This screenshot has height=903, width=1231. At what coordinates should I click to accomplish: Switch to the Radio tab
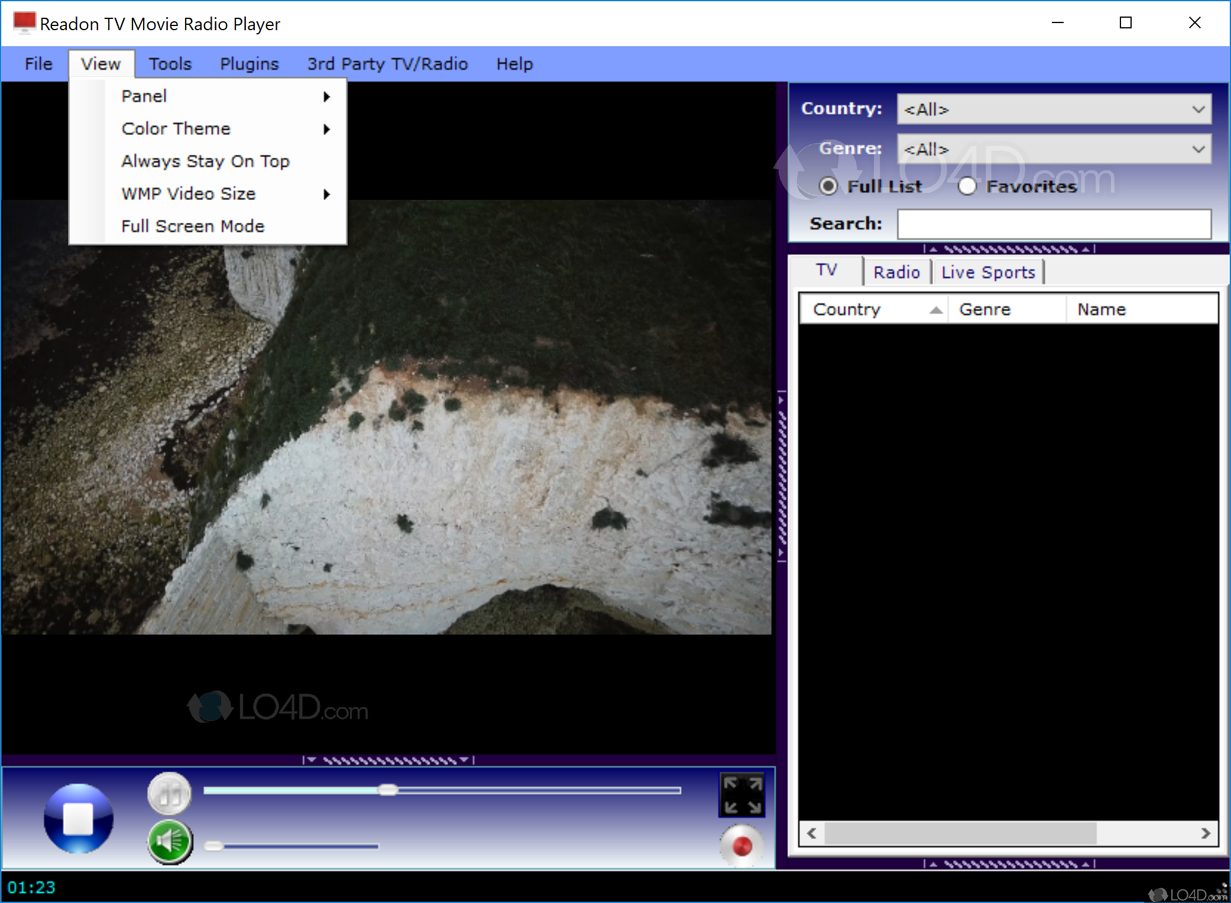pyautogui.click(x=896, y=272)
